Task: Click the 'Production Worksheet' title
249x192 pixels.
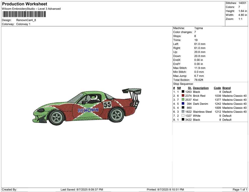Action: [25, 4]
